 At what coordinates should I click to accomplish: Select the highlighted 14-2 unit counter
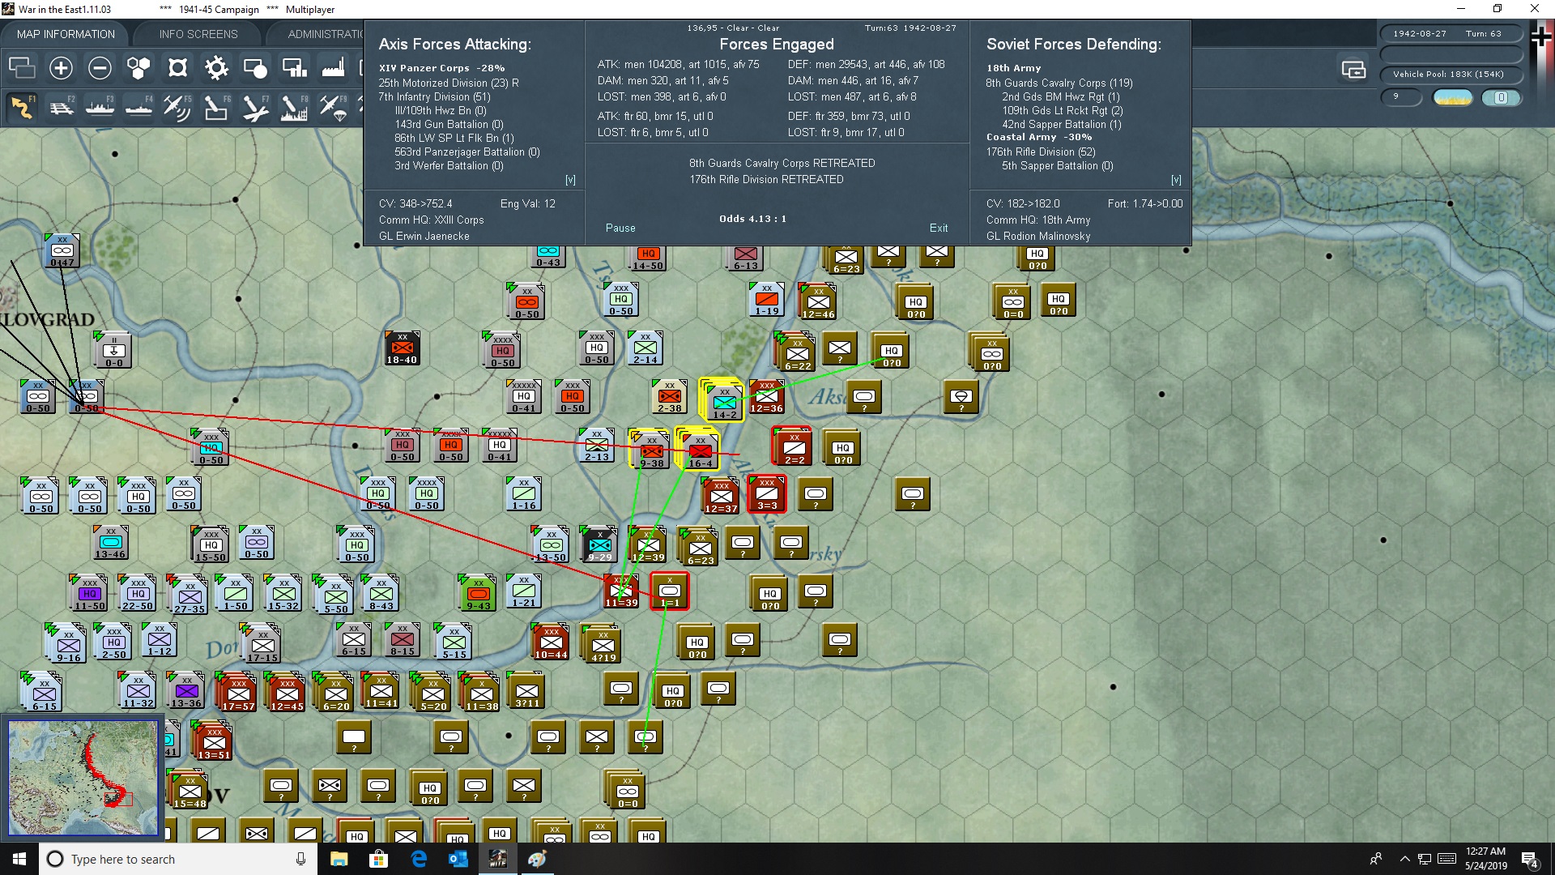pyautogui.click(x=724, y=400)
